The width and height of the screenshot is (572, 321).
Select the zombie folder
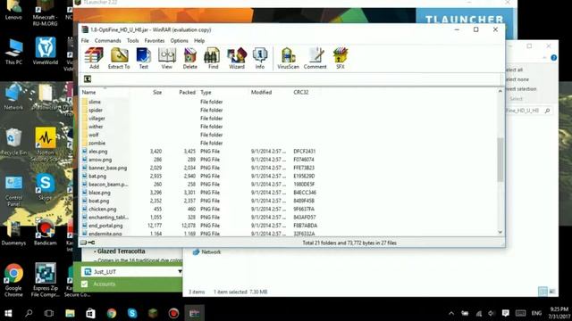[97, 143]
